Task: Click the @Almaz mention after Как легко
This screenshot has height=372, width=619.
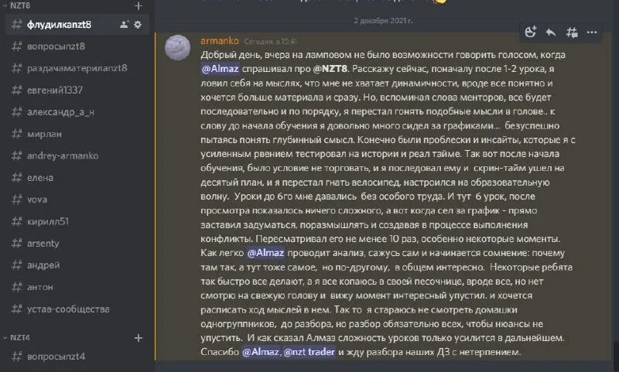Action: coord(265,253)
